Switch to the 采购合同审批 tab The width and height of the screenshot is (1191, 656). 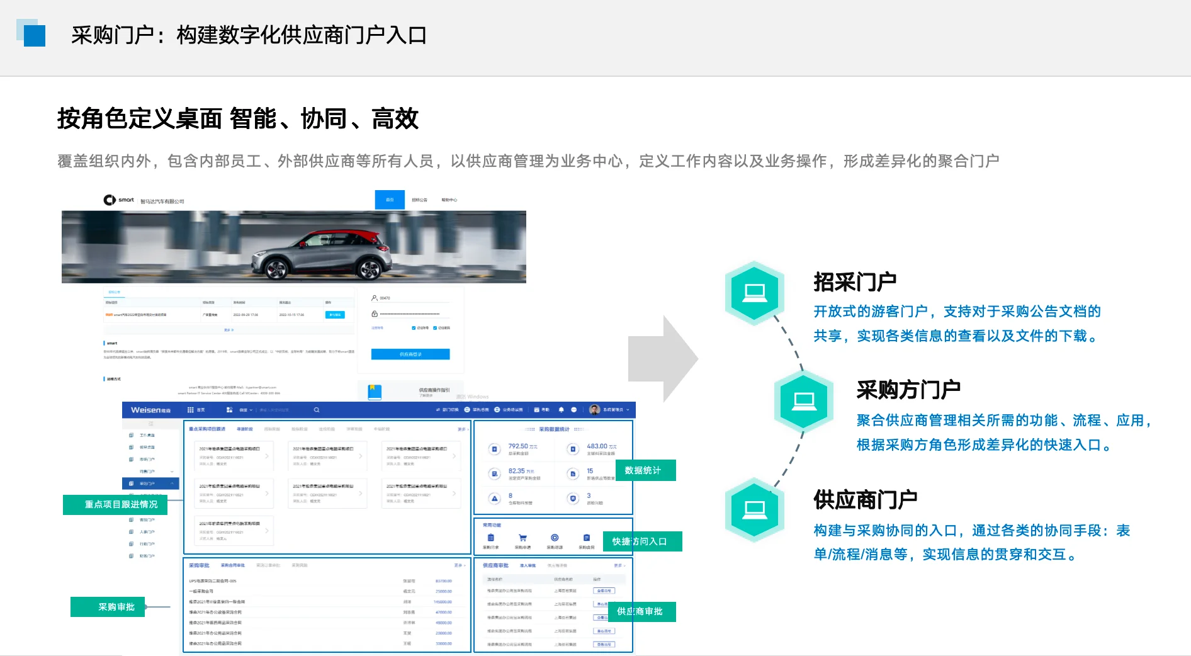click(234, 565)
